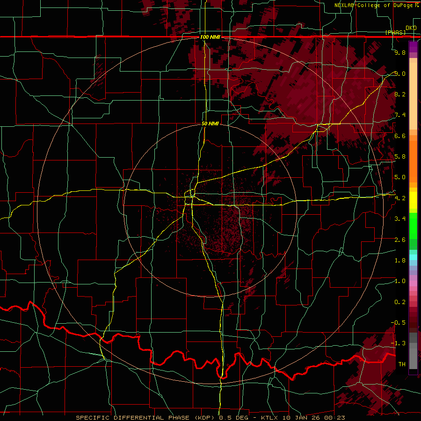
Task: Click the "7.4" legend value
Action: click(x=400, y=115)
